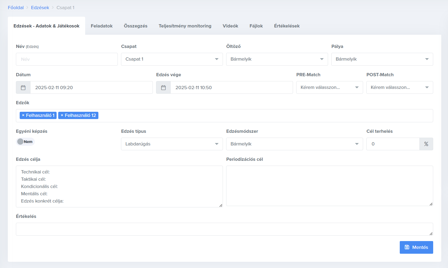Go to Főoldal breadcrumb link
448x268 pixels.
(16, 8)
